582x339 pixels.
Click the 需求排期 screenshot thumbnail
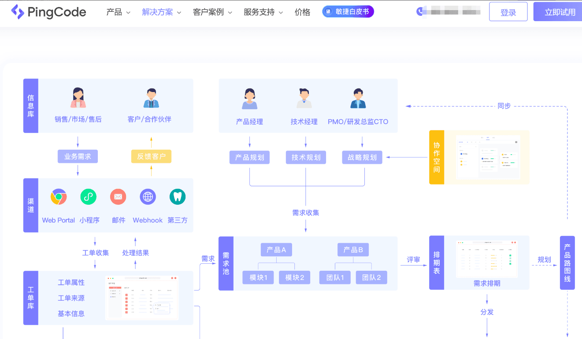coord(487,258)
